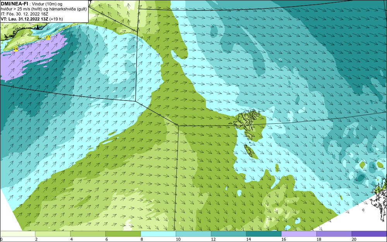
Task: Select the 0–2 m/s pale legend swatch
Action: (17, 234)
